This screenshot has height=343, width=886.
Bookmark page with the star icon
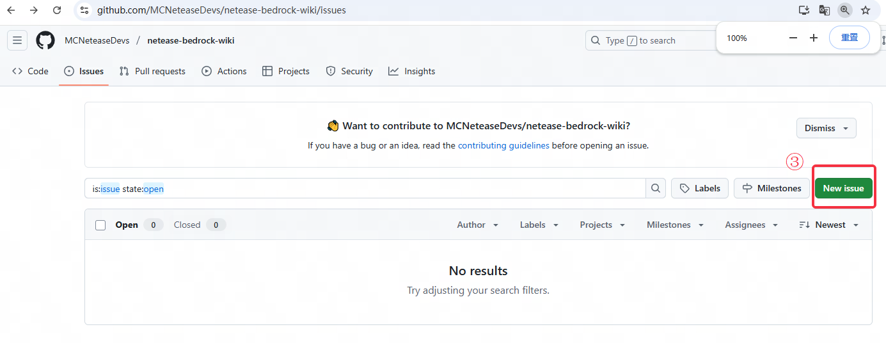point(866,10)
